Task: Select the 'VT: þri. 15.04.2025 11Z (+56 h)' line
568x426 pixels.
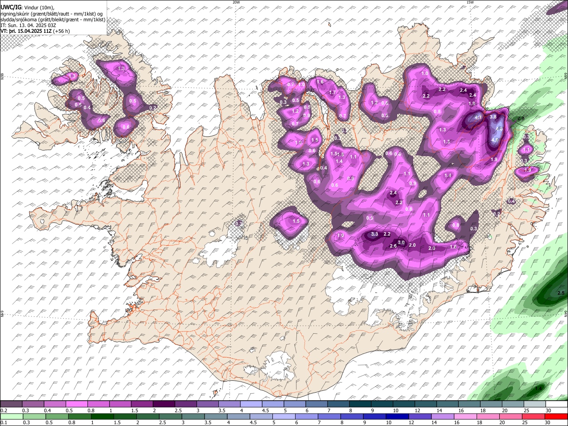Action: 35,31
